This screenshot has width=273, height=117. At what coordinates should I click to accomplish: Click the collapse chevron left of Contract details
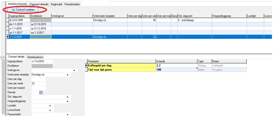coord(3,57)
